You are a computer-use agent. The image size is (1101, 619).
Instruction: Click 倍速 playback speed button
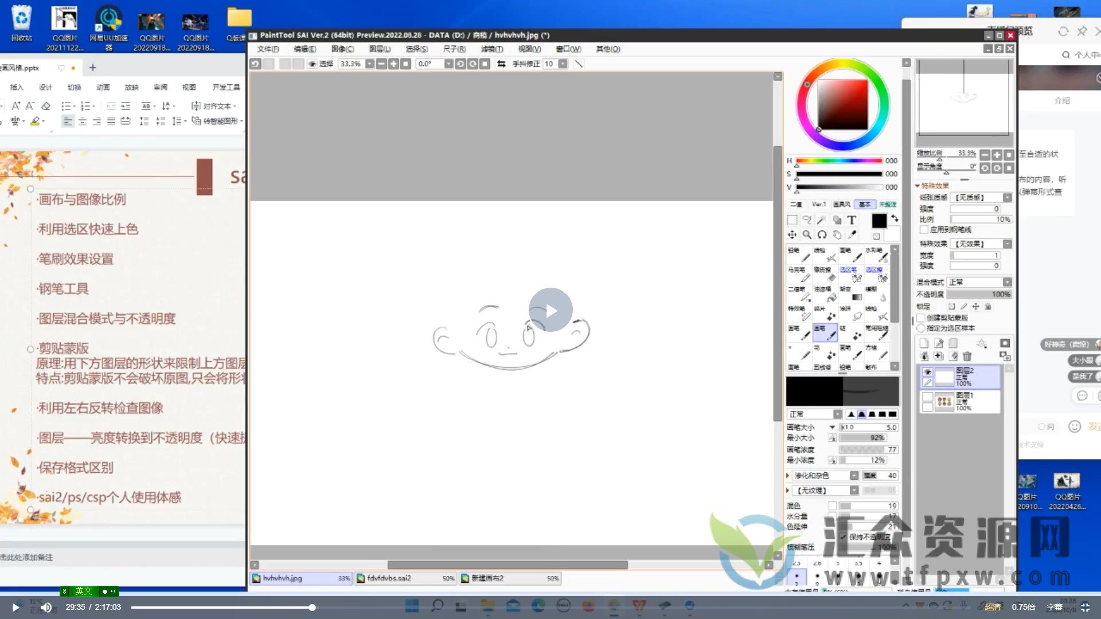coord(1023,607)
